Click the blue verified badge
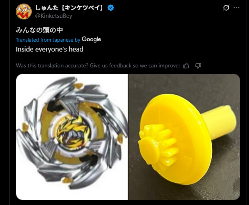Screen dimensions: 249x205 click(x=111, y=8)
